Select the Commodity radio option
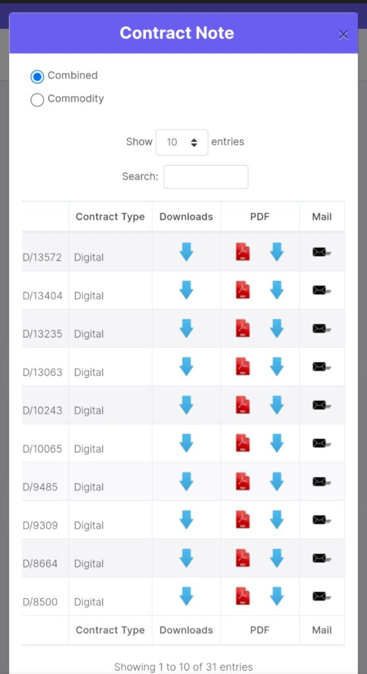The width and height of the screenshot is (367, 674). point(37,100)
